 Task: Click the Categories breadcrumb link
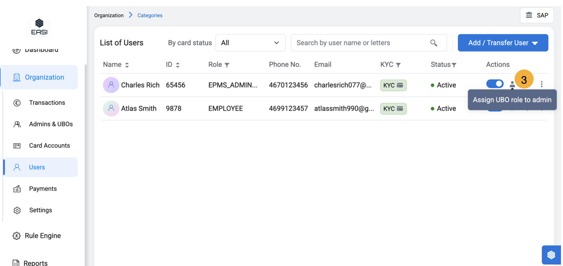150,16
